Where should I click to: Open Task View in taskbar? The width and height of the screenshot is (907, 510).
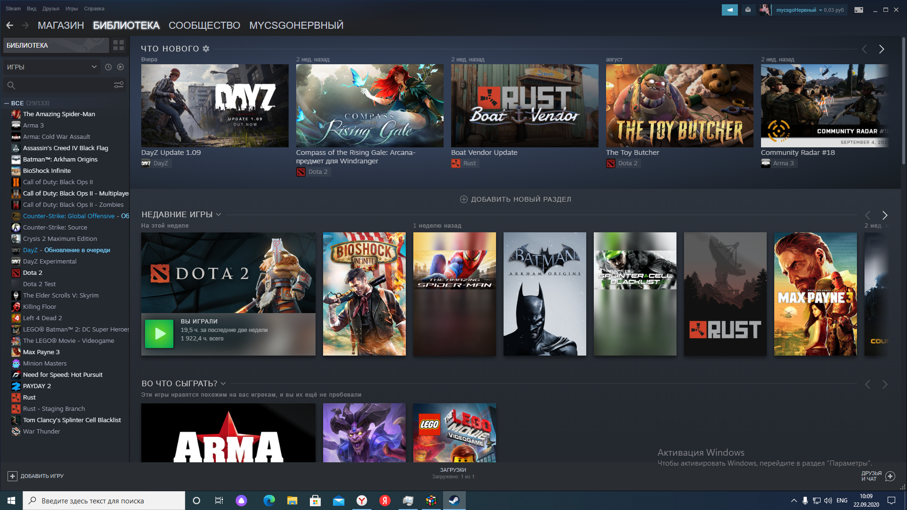tap(219, 501)
